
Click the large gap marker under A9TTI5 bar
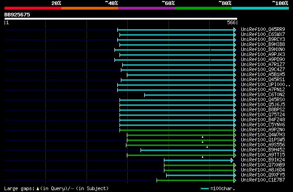pos(202,157)
